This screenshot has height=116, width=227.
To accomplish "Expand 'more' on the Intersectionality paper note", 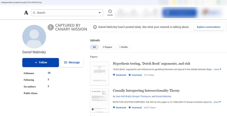I will (x=217, y=102).
